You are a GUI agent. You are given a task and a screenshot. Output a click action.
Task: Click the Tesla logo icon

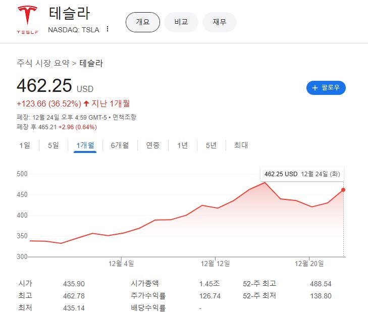27,20
